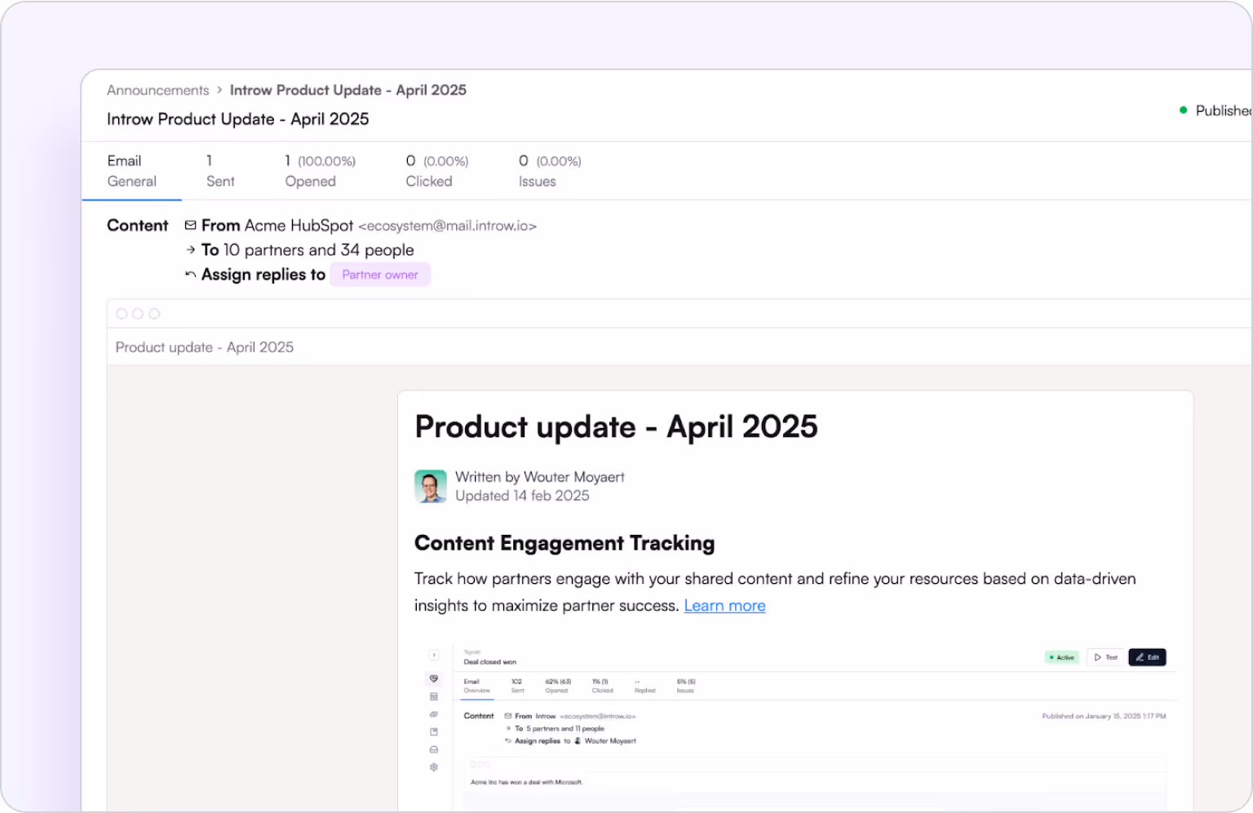Click the Edit button in the embedded screenshot

click(1147, 657)
